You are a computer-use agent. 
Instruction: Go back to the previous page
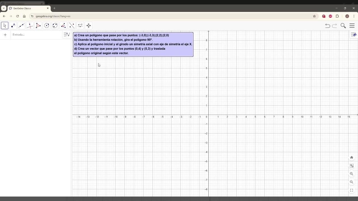click(x=4, y=16)
